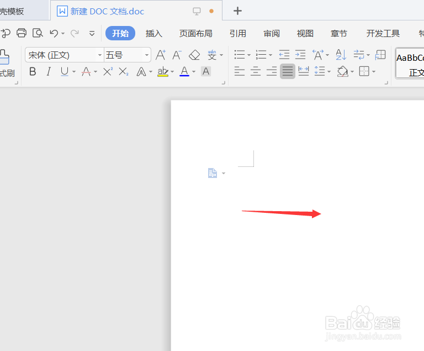Open undo history dropdown arrow
424x351 pixels.
[63, 34]
